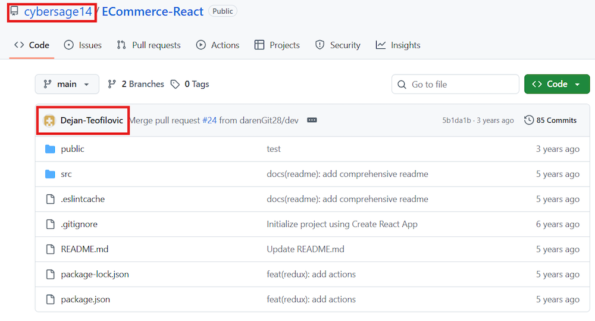The width and height of the screenshot is (595, 321).
Task: Click the Projects table icon
Action: coord(259,45)
